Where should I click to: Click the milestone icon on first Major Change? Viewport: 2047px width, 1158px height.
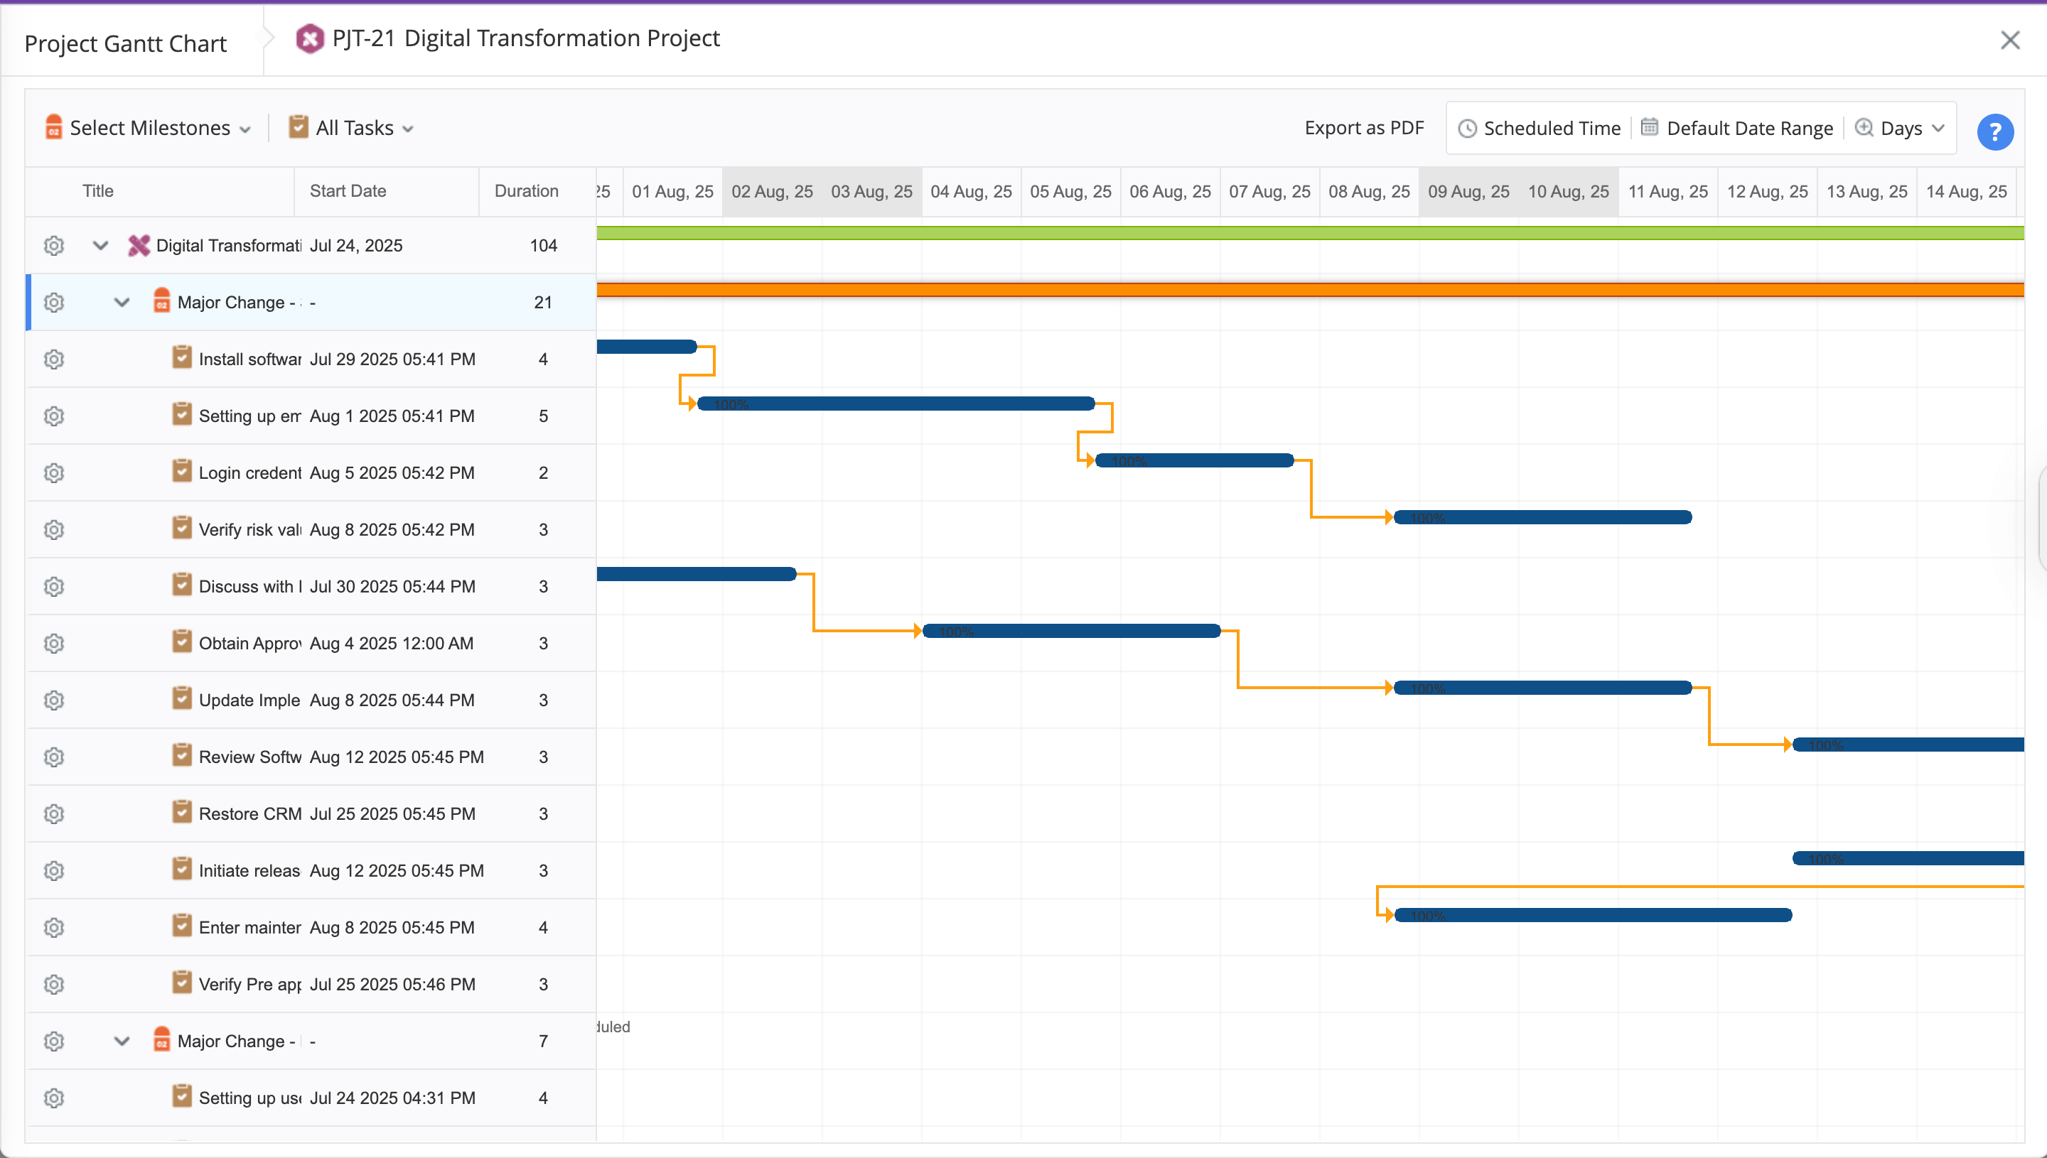(x=161, y=301)
